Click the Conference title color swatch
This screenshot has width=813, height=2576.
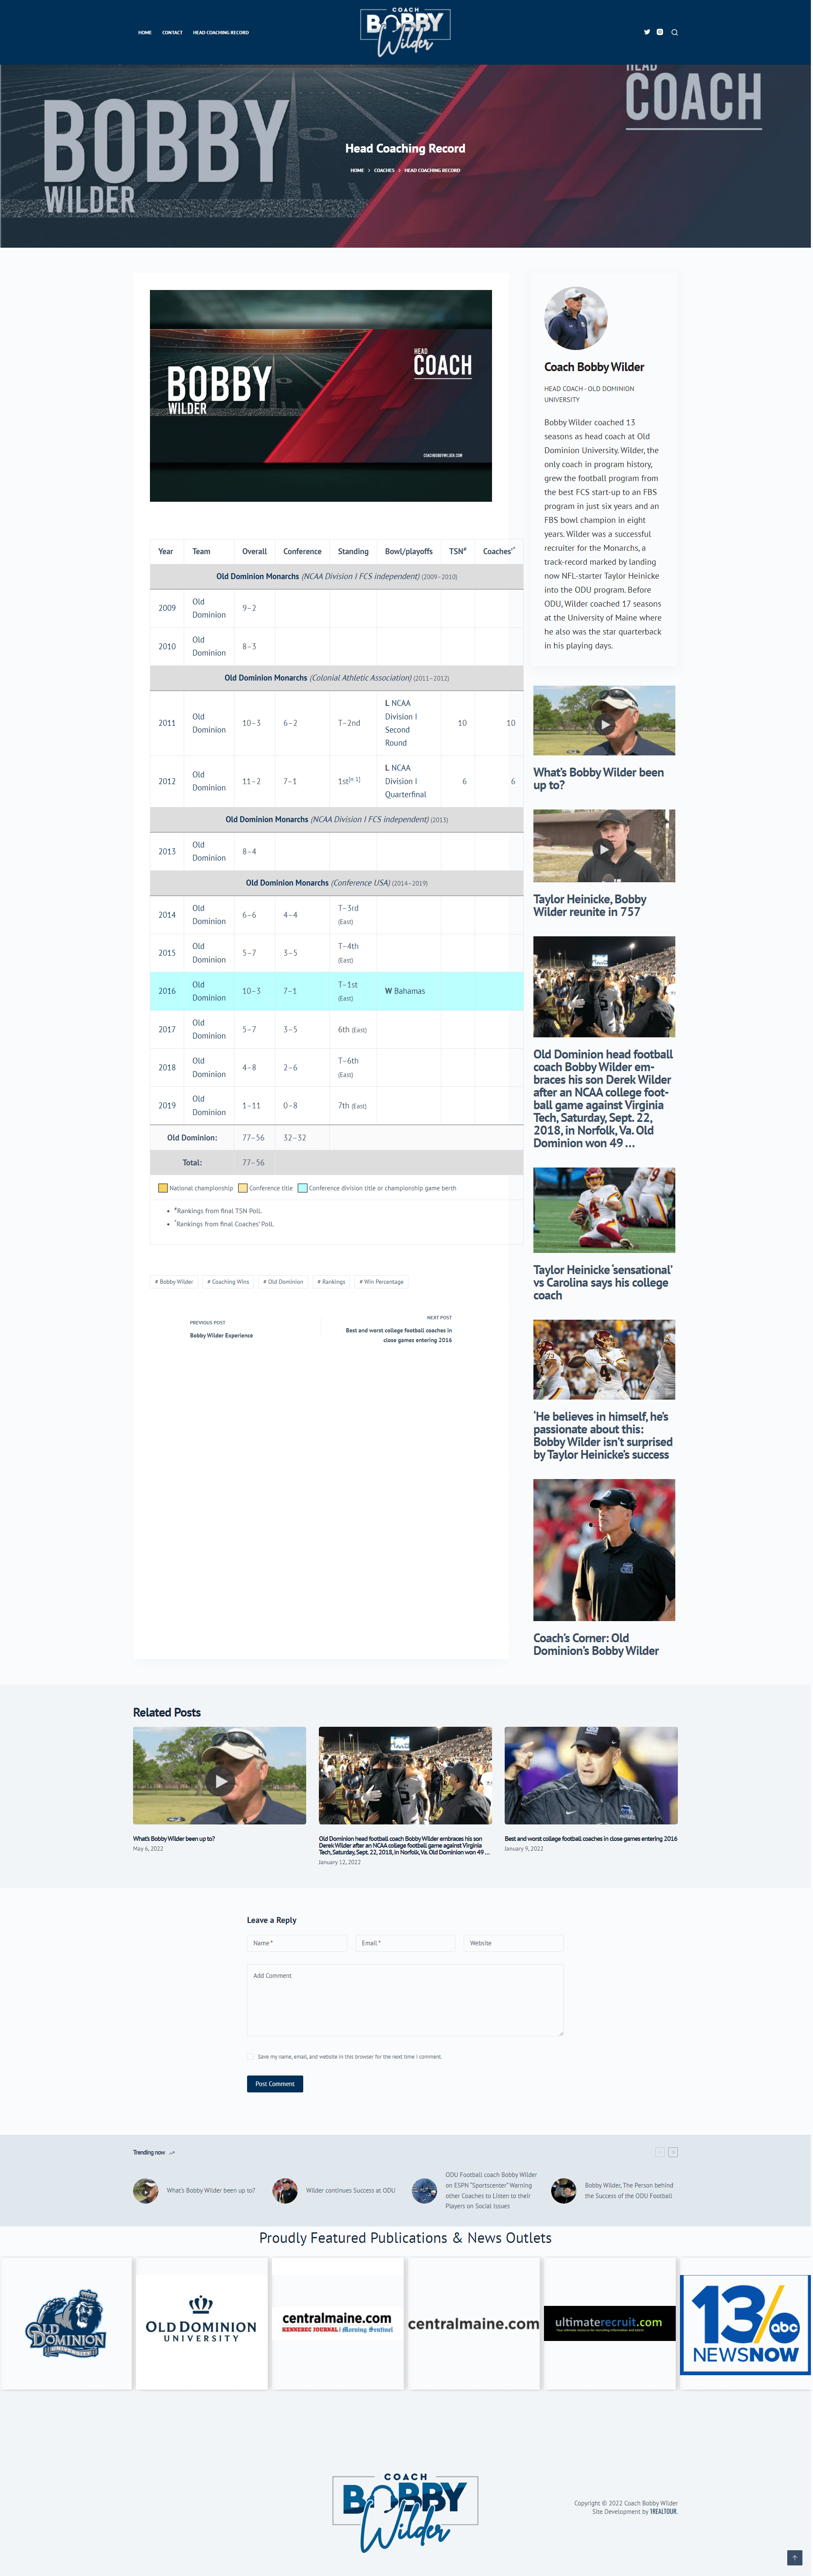tap(243, 1188)
